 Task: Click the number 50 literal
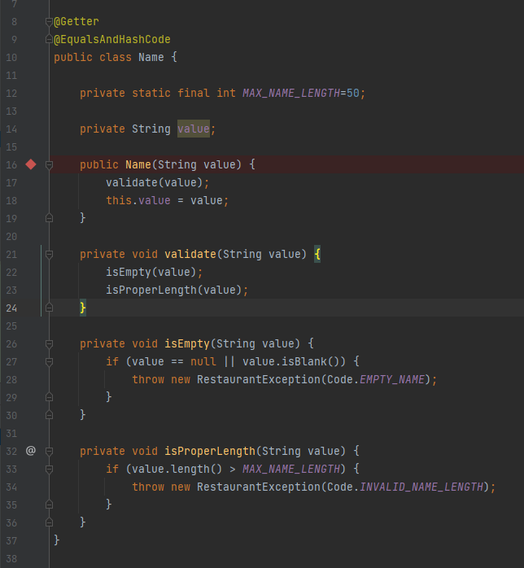tap(353, 93)
